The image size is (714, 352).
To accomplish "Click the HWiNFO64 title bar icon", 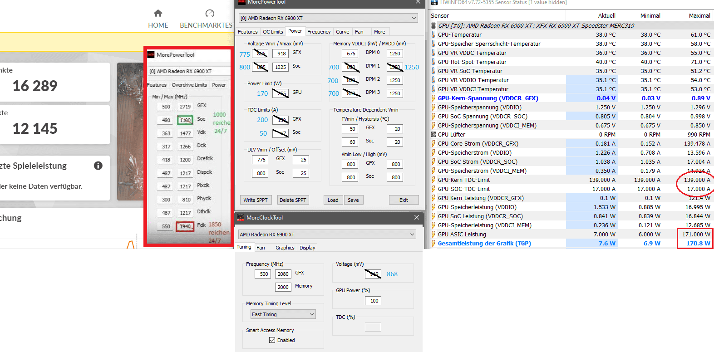I will 434,2.
